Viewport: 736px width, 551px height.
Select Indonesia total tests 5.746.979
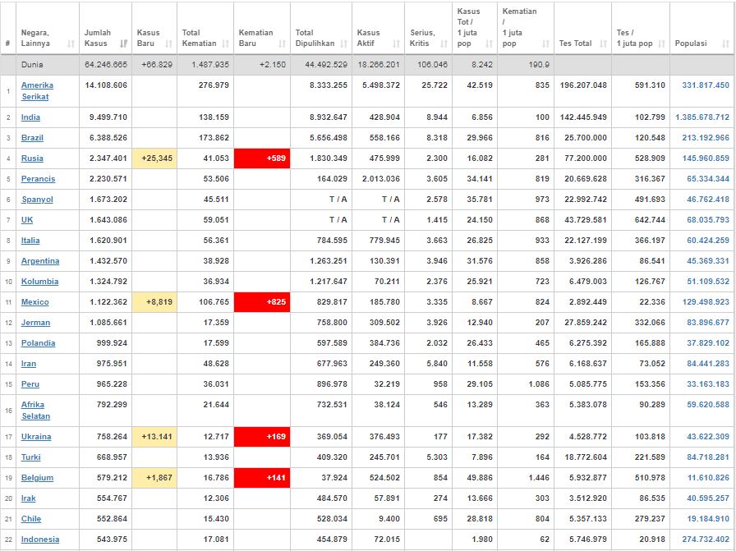click(587, 540)
